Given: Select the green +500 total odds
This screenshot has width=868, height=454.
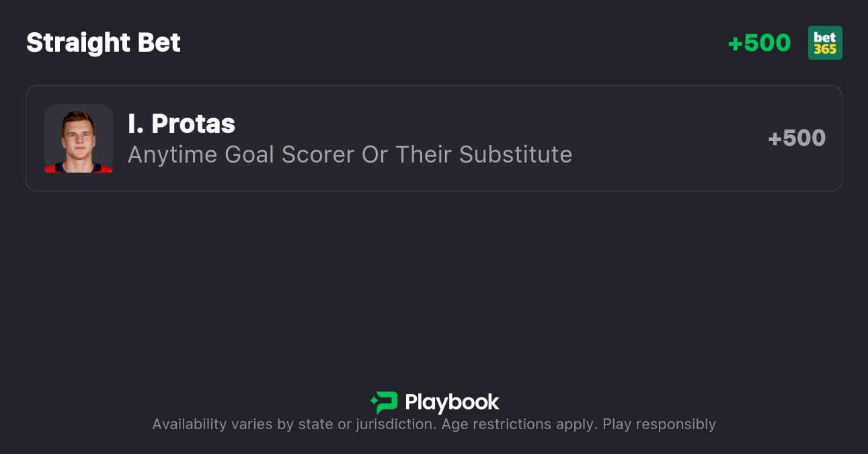Looking at the screenshot, I should click(759, 43).
